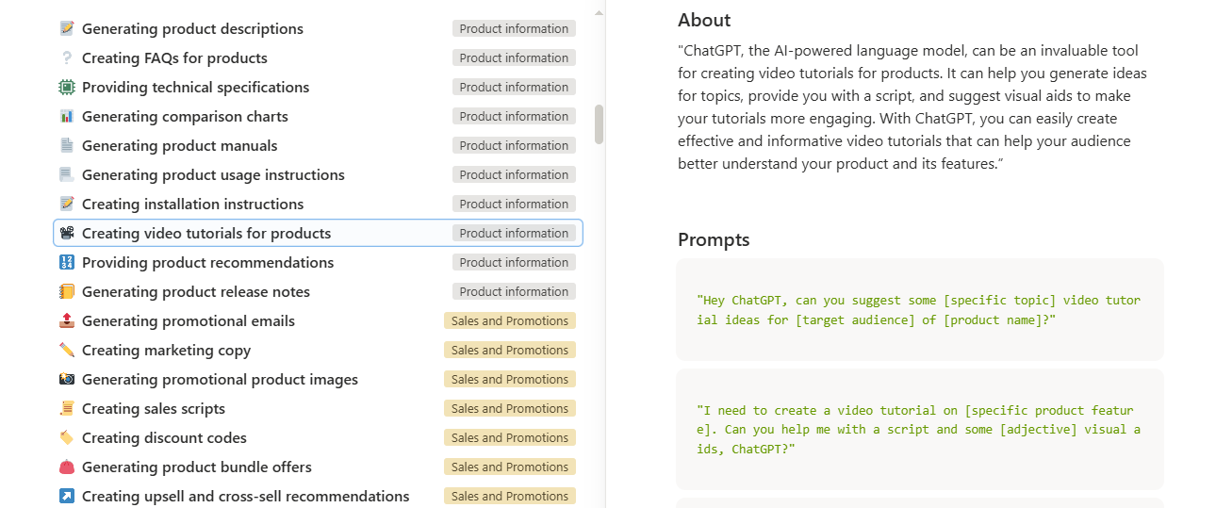This screenshot has height=508, width=1216.
Task: Click the prompt block starting "Hey ChatGPT, can you suggest"
Action: tap(920, 310)
